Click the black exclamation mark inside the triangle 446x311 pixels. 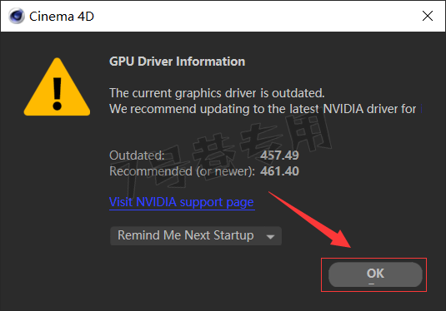pyautogui.click(x=58, y=94)
